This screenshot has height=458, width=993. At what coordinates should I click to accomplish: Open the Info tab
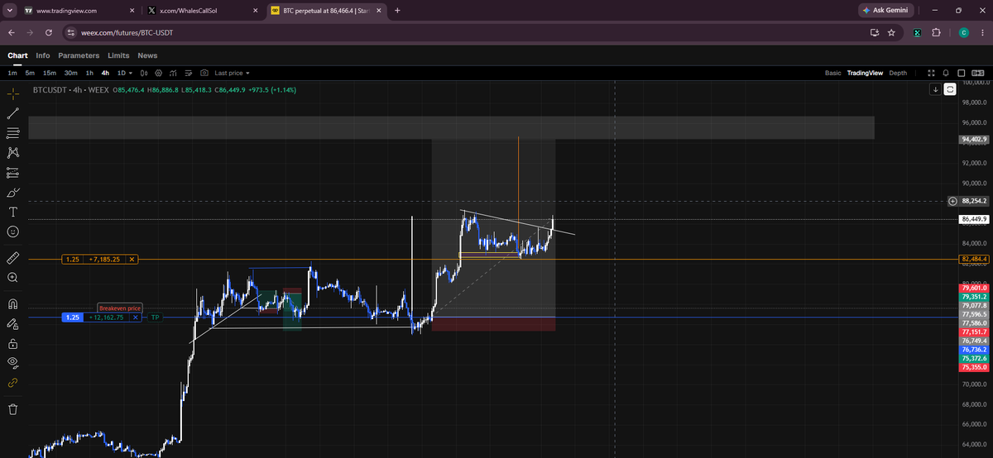tap(42, 55)
